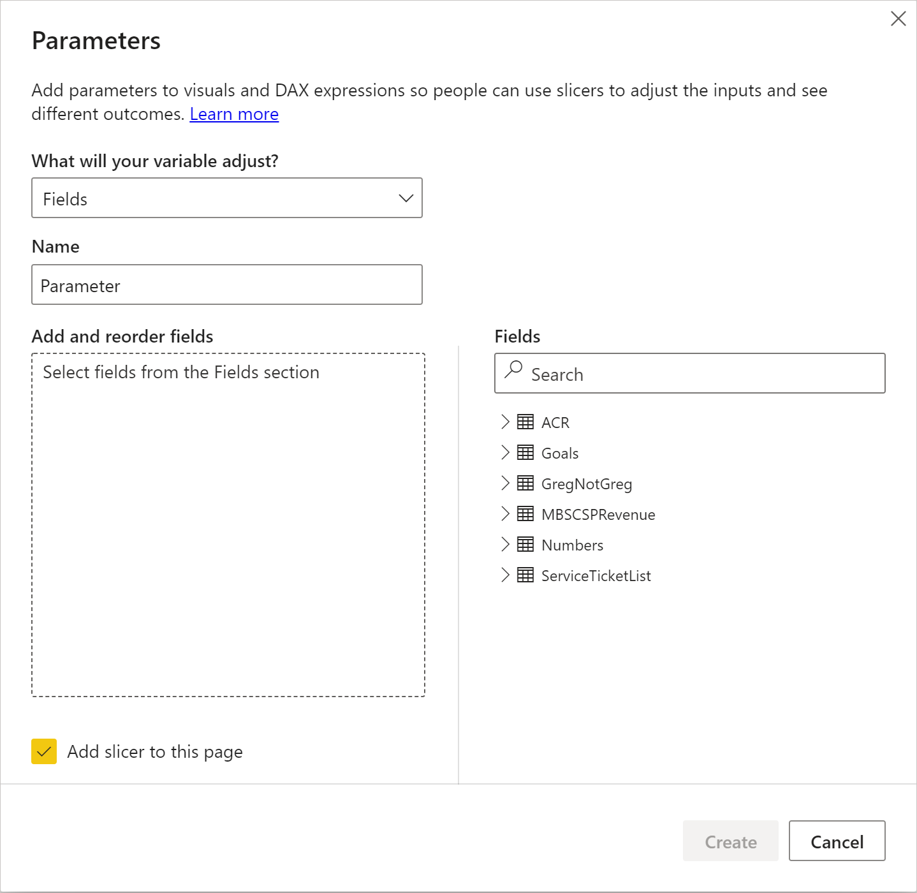The image size is (917, 893).
Task: Click the Name input field containing Parameter
Action: [227, 284]
